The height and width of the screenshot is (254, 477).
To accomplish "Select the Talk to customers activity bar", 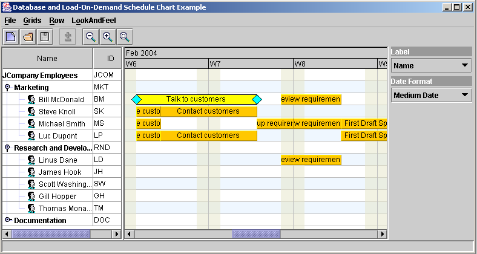I will (x=196, y=99).
